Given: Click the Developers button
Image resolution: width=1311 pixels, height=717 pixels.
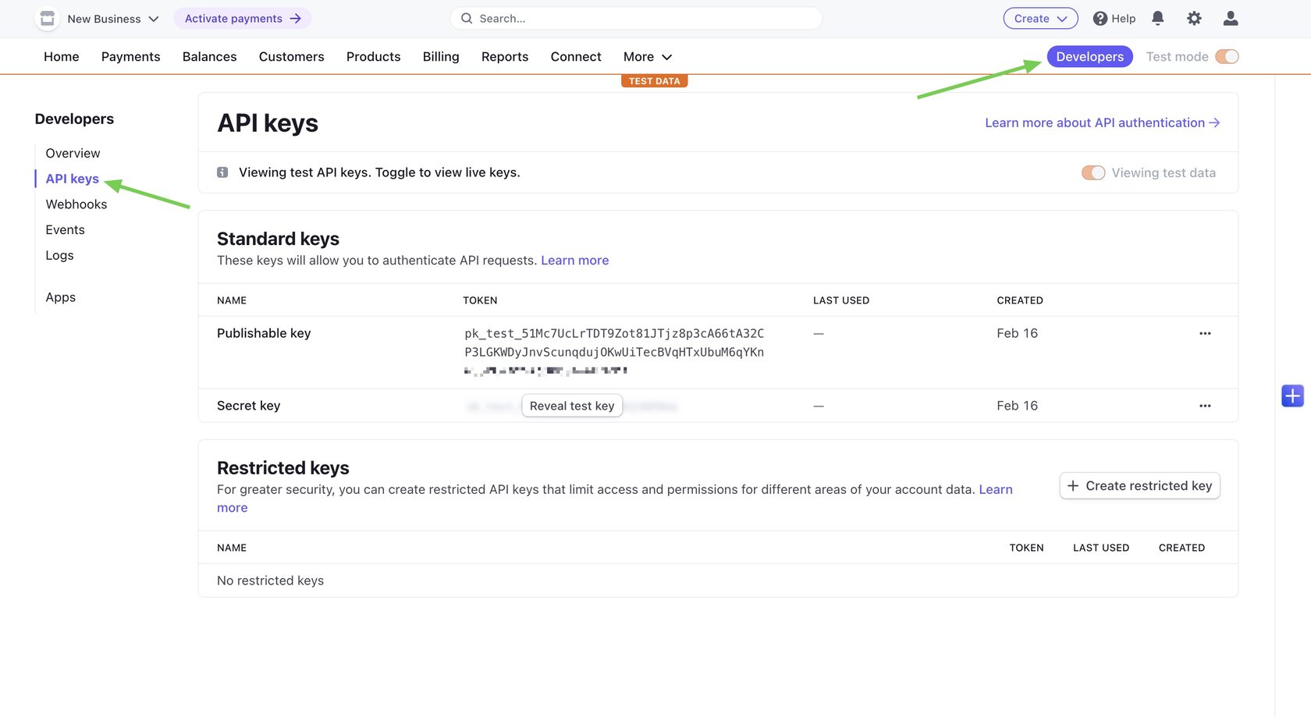Looking at the screenshot, I should click(x=1089, y=56).
